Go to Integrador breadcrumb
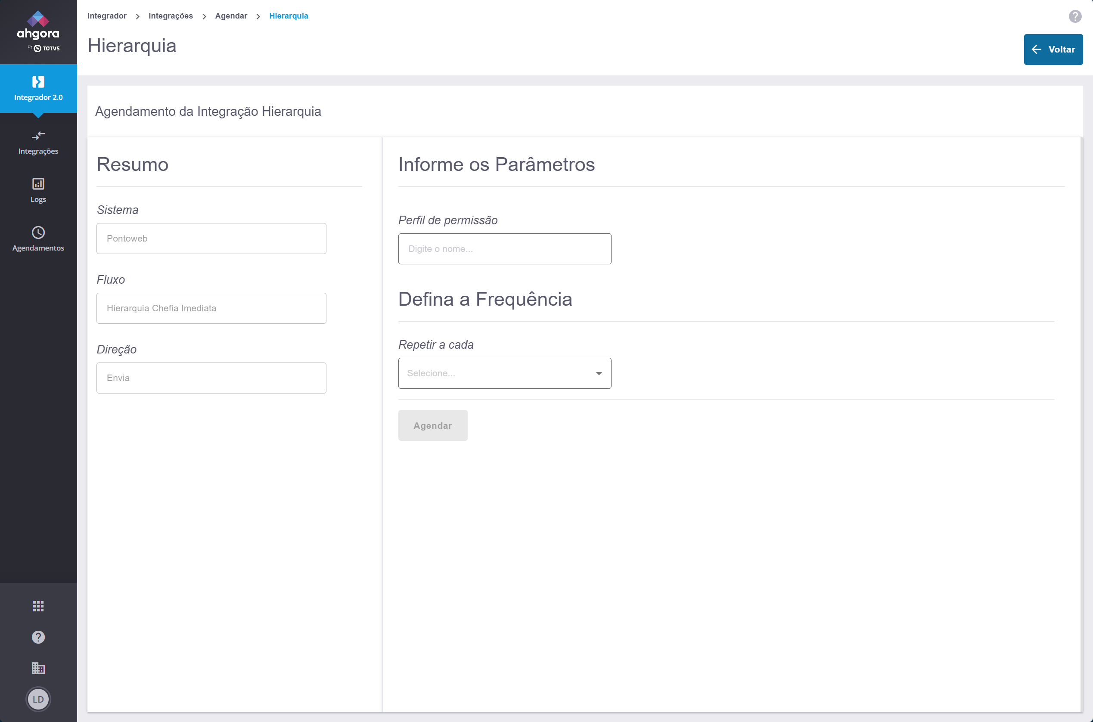Viewport: 1093px width, 722px height. (107, 16)
